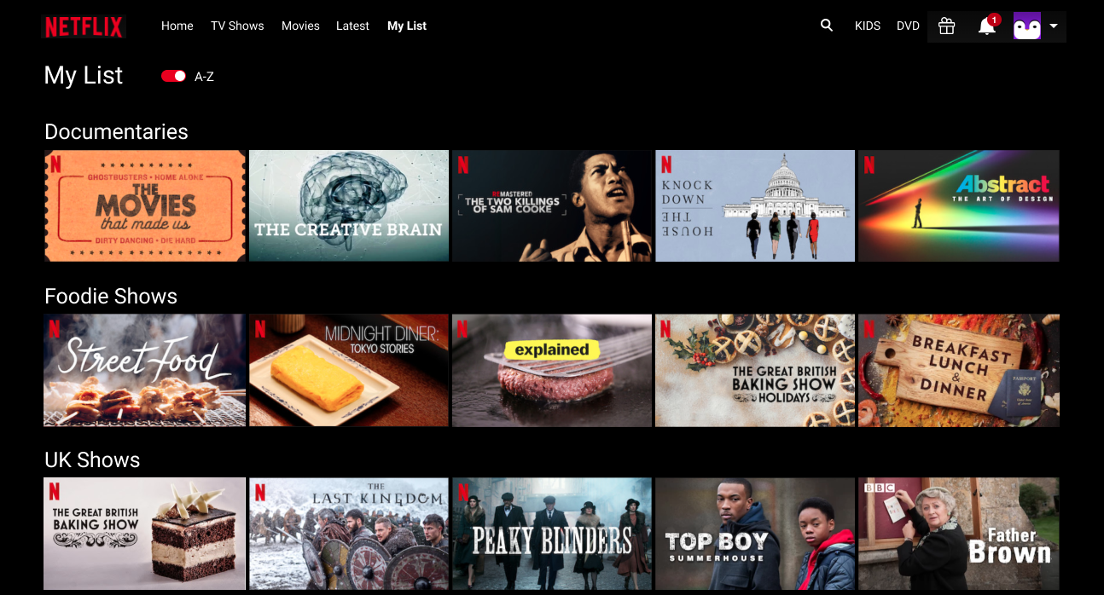Expand the profile dropdown arrow
Viewport: 1104px width, 595px height.
pyautogui.click(x=1054, y=26)
